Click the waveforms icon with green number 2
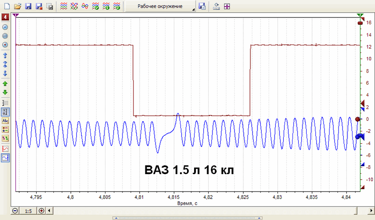Screen dimensions: 375x220 [x=116, y=6]
